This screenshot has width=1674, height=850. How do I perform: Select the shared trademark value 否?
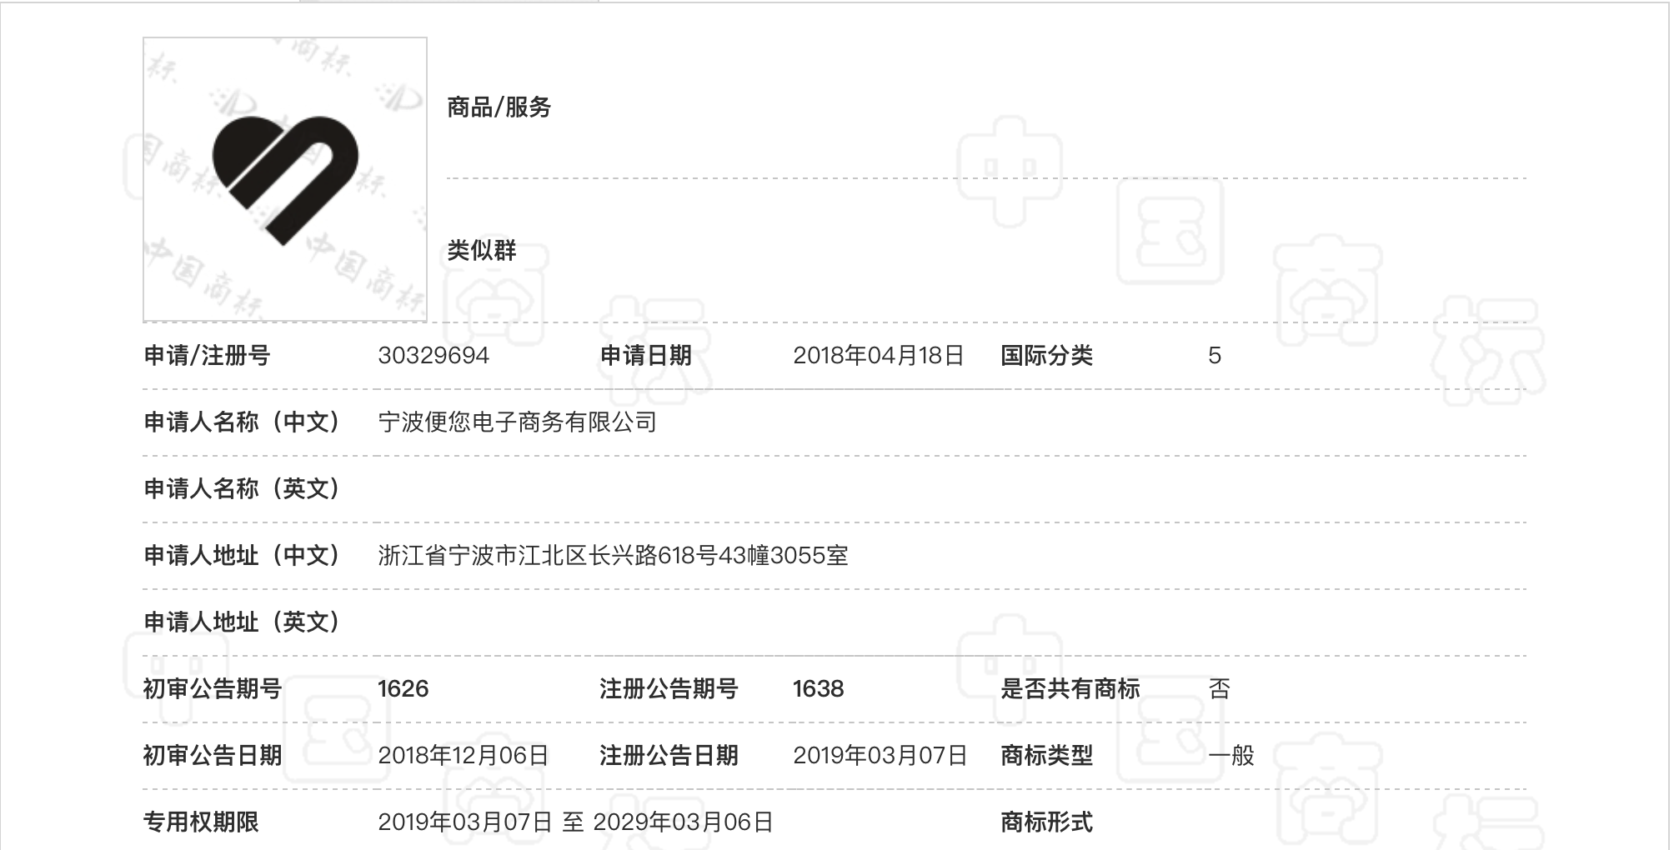coord(1219,689)
